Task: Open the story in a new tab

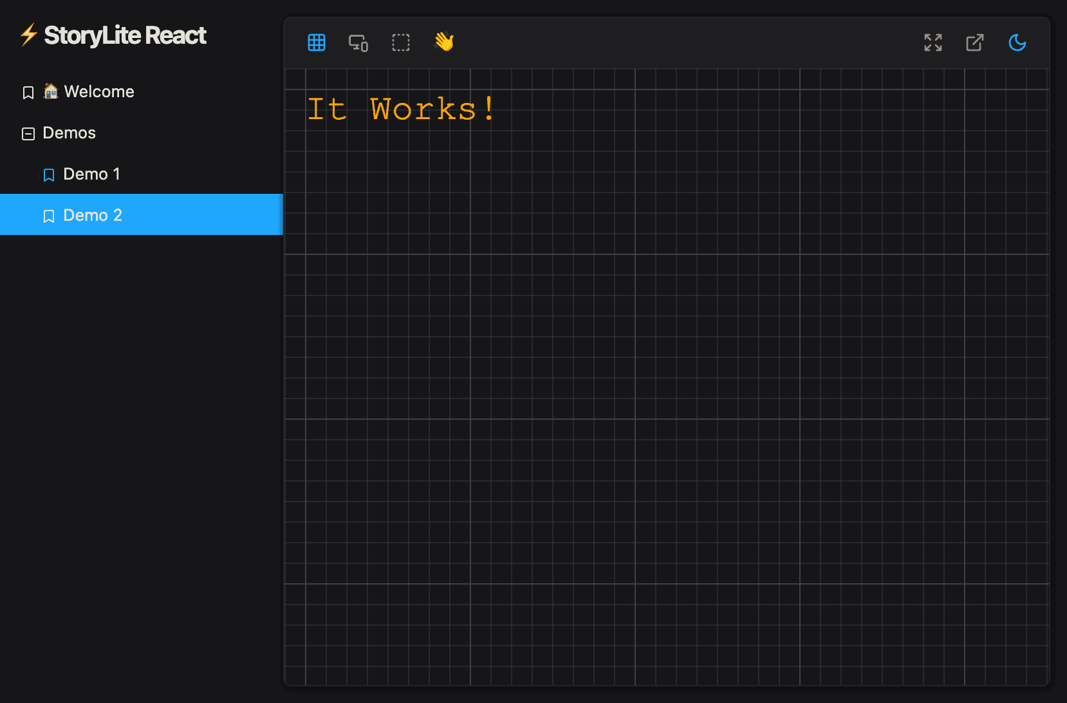Action: pos(975,42)
